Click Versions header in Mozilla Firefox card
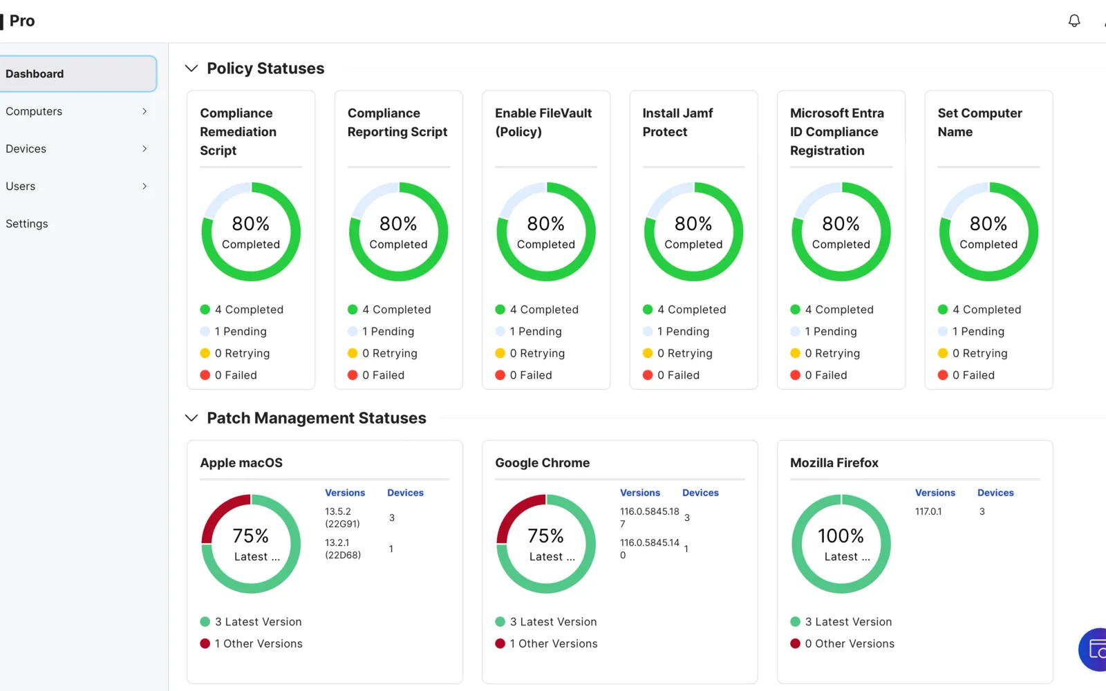This screenshot has height=691, width=1106. [935, 493]
